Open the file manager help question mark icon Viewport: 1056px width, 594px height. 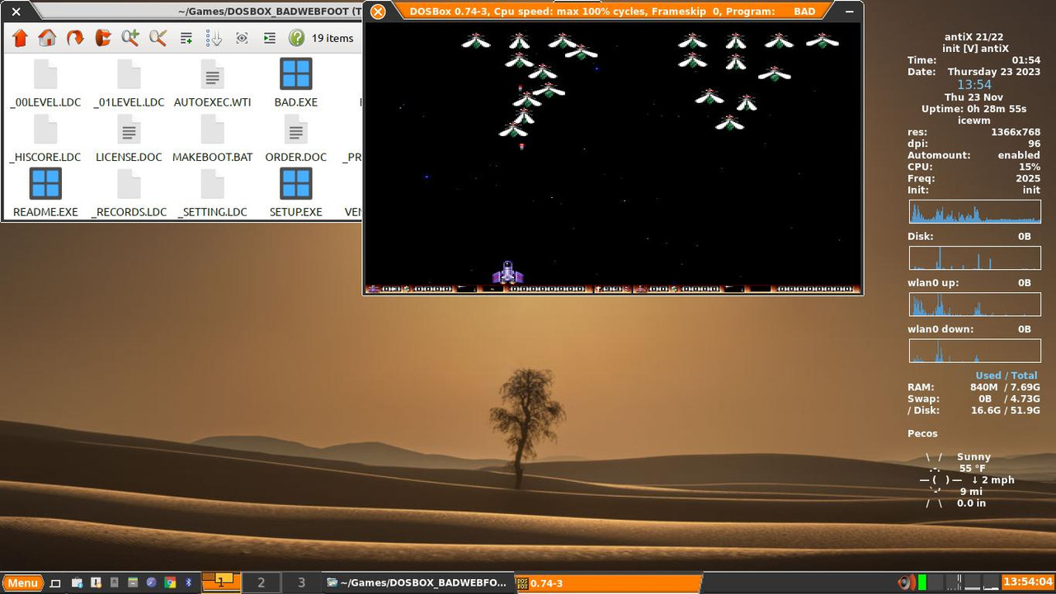(x=297, y=38)
